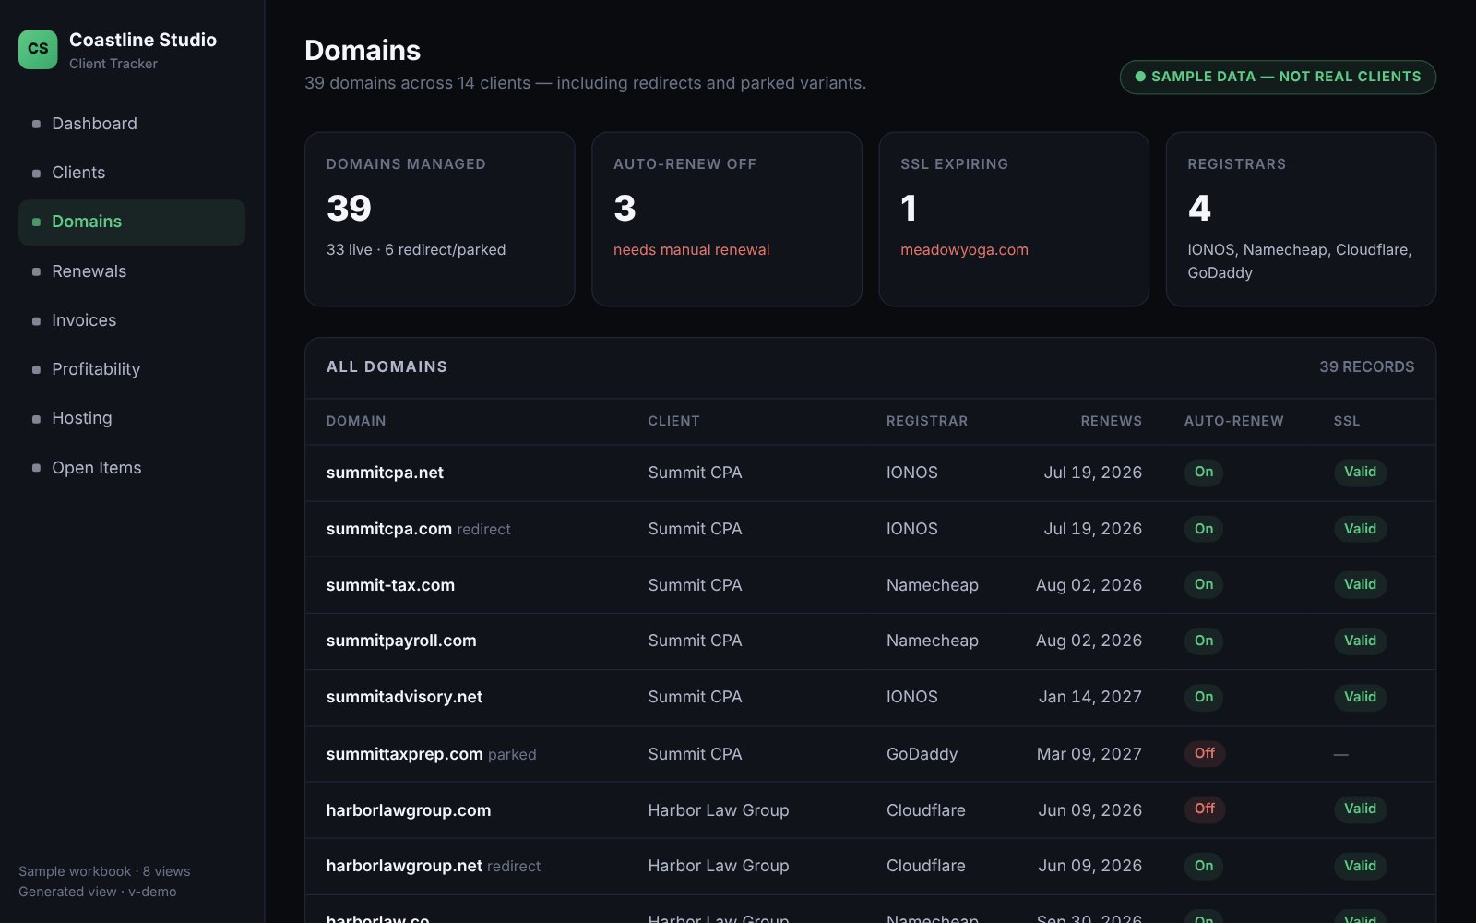Screen dimensions: 1476x923
Task: Toggle auto-renew On for summit-tax.com
Action: click(1204, 584)
